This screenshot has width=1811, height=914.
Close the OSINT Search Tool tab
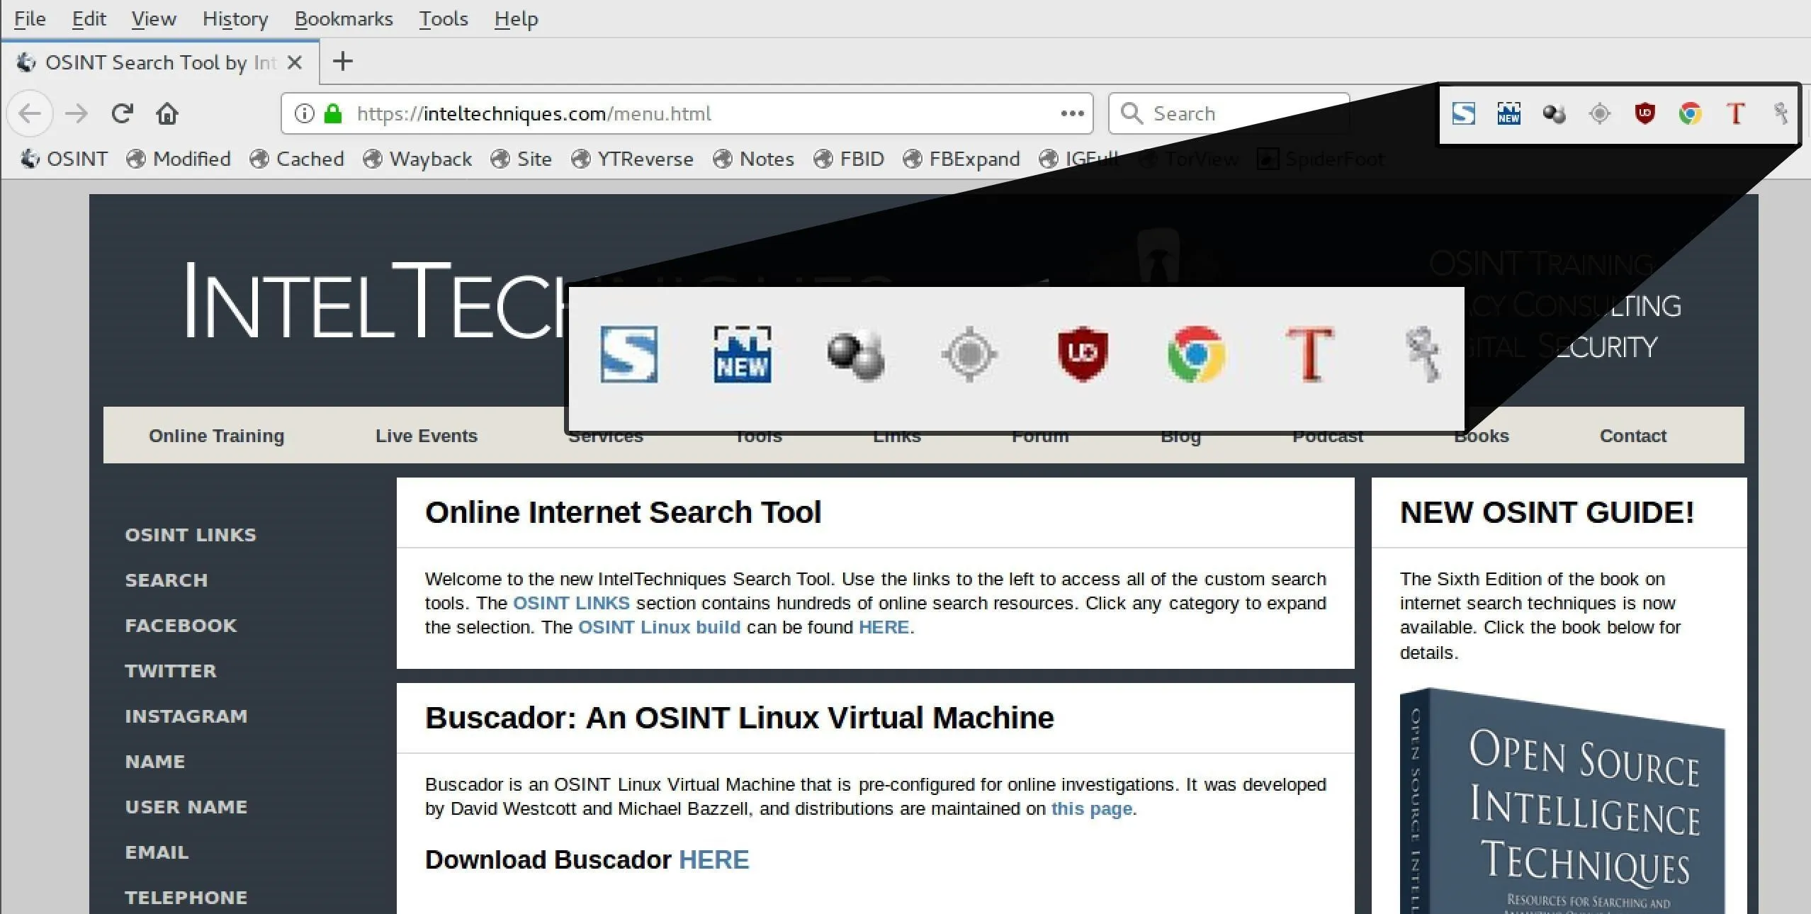pos(295,62)
